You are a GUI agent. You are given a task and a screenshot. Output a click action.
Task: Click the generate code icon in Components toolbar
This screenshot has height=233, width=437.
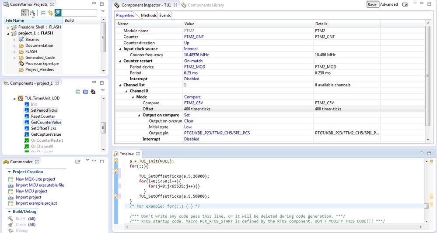click(x=93, y=92)
